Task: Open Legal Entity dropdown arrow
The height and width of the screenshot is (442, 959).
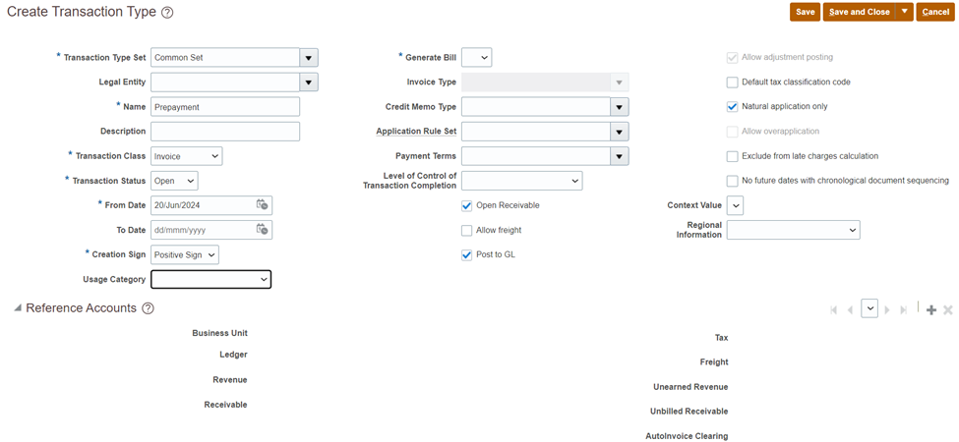Action: [x=309, y=82]
